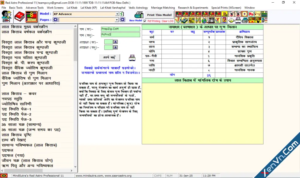The image size is (300, 178).
Task: Click the नाम (वधु) input field
Action: coord(120,34)
